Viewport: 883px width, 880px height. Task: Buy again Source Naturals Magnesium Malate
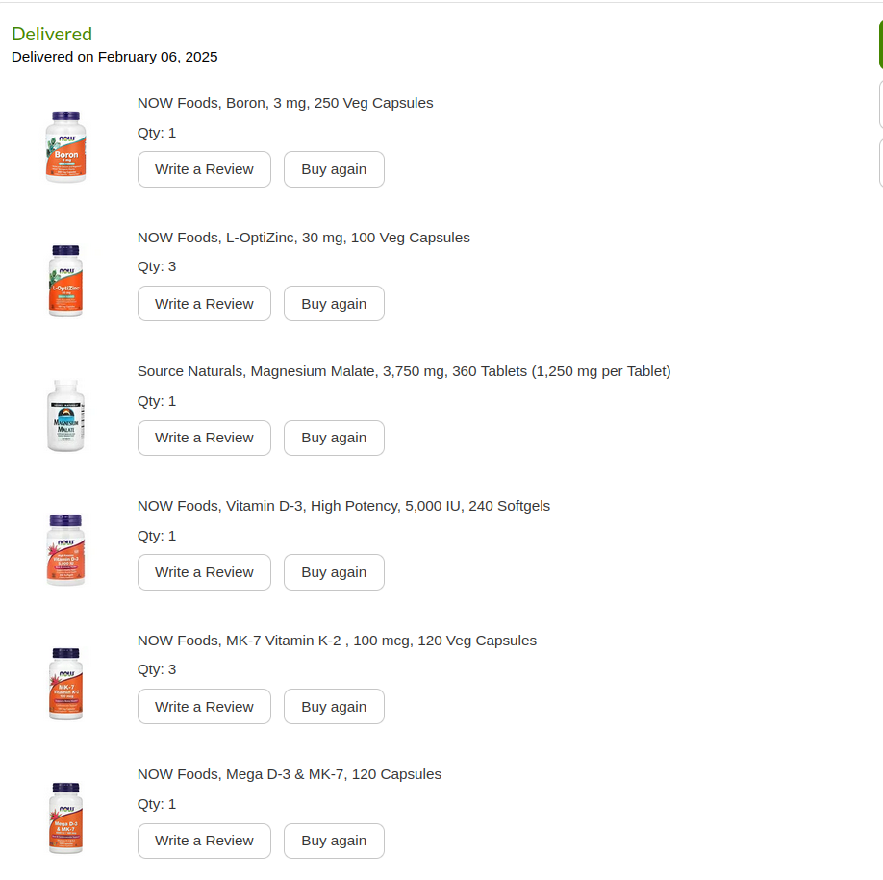[334, 438]
